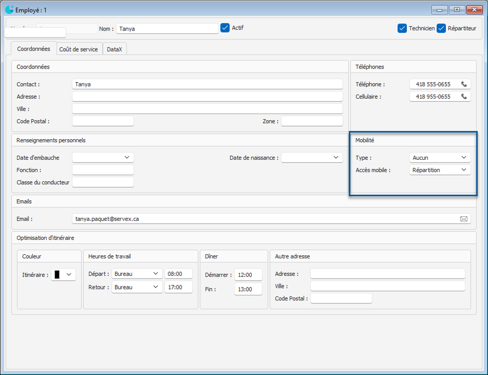Viewport: 488px width, 375px height.
Task: Click the envelope icon in Email field
Action: click(x=463, y=219)
